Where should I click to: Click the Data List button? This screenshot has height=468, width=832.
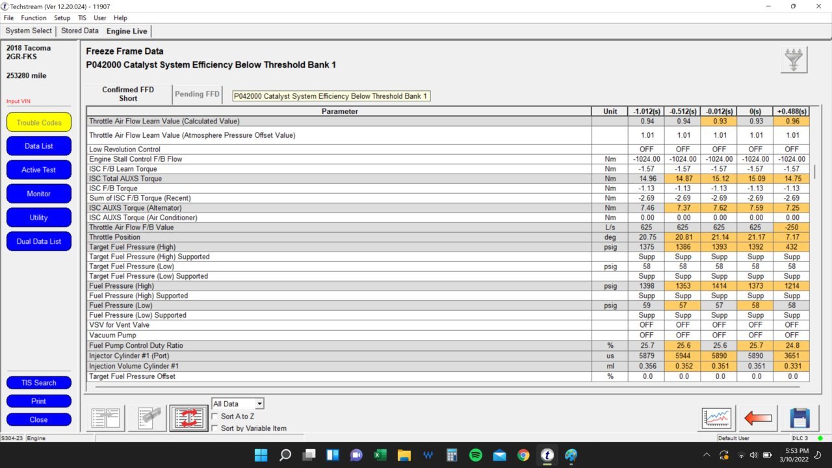click(39, 146)
